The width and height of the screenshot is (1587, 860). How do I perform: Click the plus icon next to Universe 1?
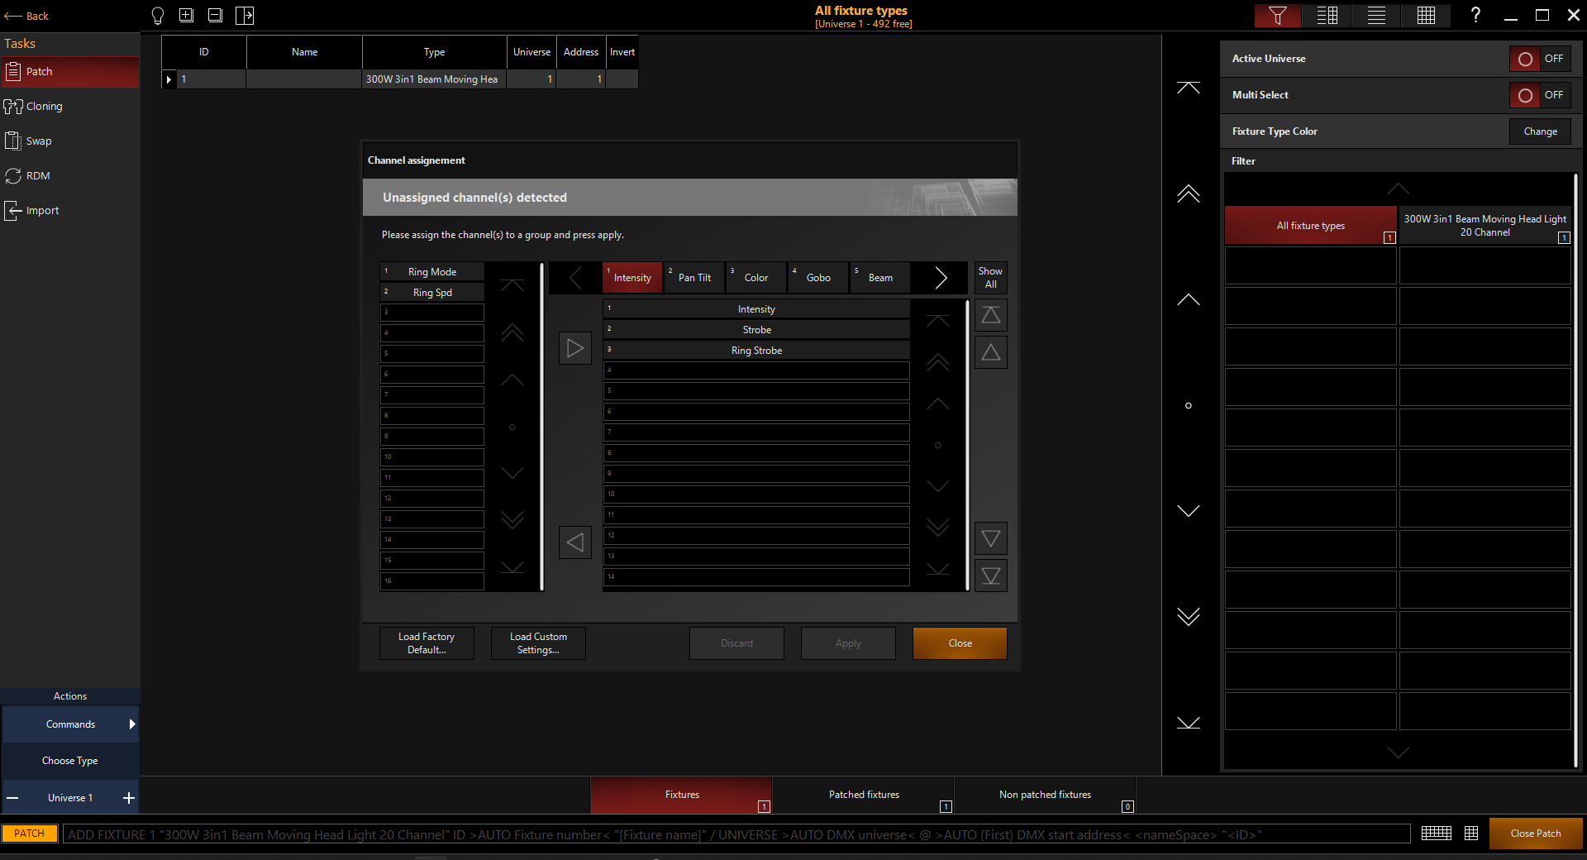coord(128,798)
